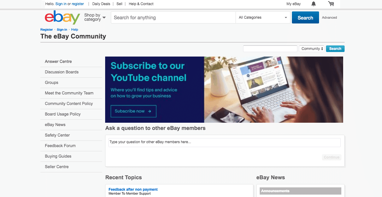Open the shopping cart icon

[331, 4]
